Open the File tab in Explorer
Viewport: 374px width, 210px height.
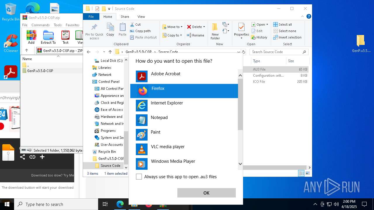[91, 17]
